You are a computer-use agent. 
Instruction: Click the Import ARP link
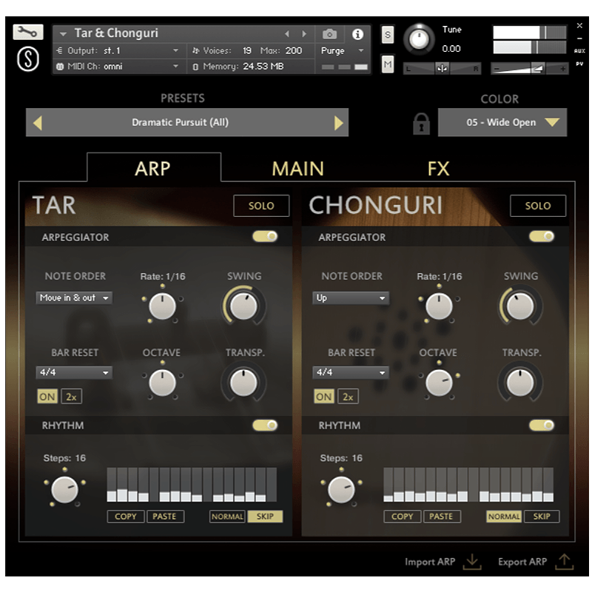point(430,562)
